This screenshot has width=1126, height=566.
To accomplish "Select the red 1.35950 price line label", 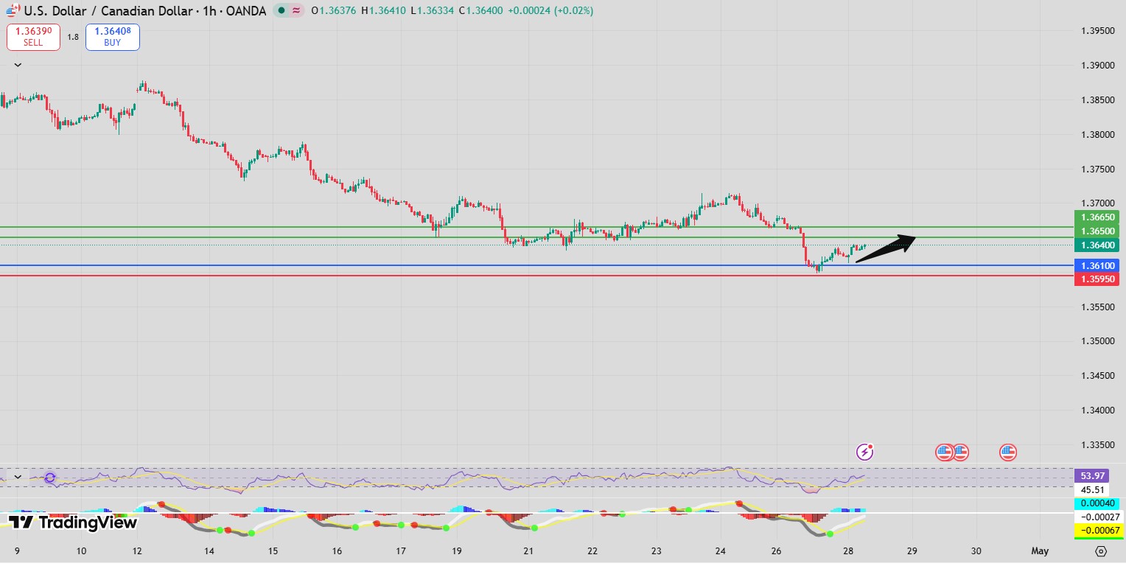I will 1097,279.
